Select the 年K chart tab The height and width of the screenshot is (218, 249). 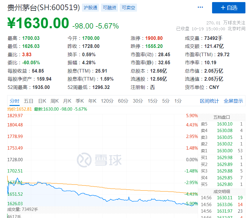point(92,101)
